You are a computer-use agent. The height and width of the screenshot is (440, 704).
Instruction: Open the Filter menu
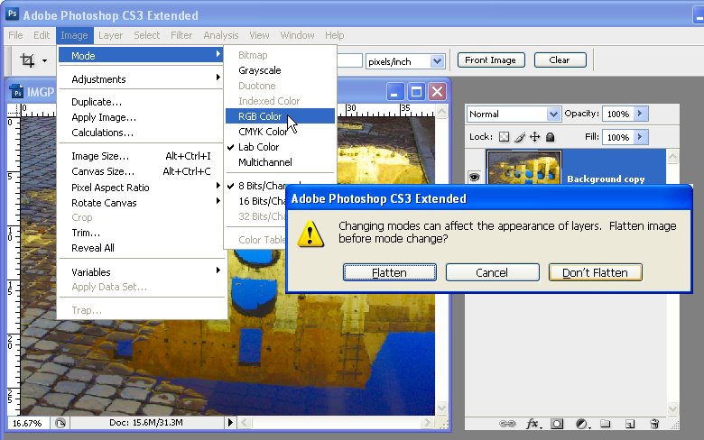point(181,35)
